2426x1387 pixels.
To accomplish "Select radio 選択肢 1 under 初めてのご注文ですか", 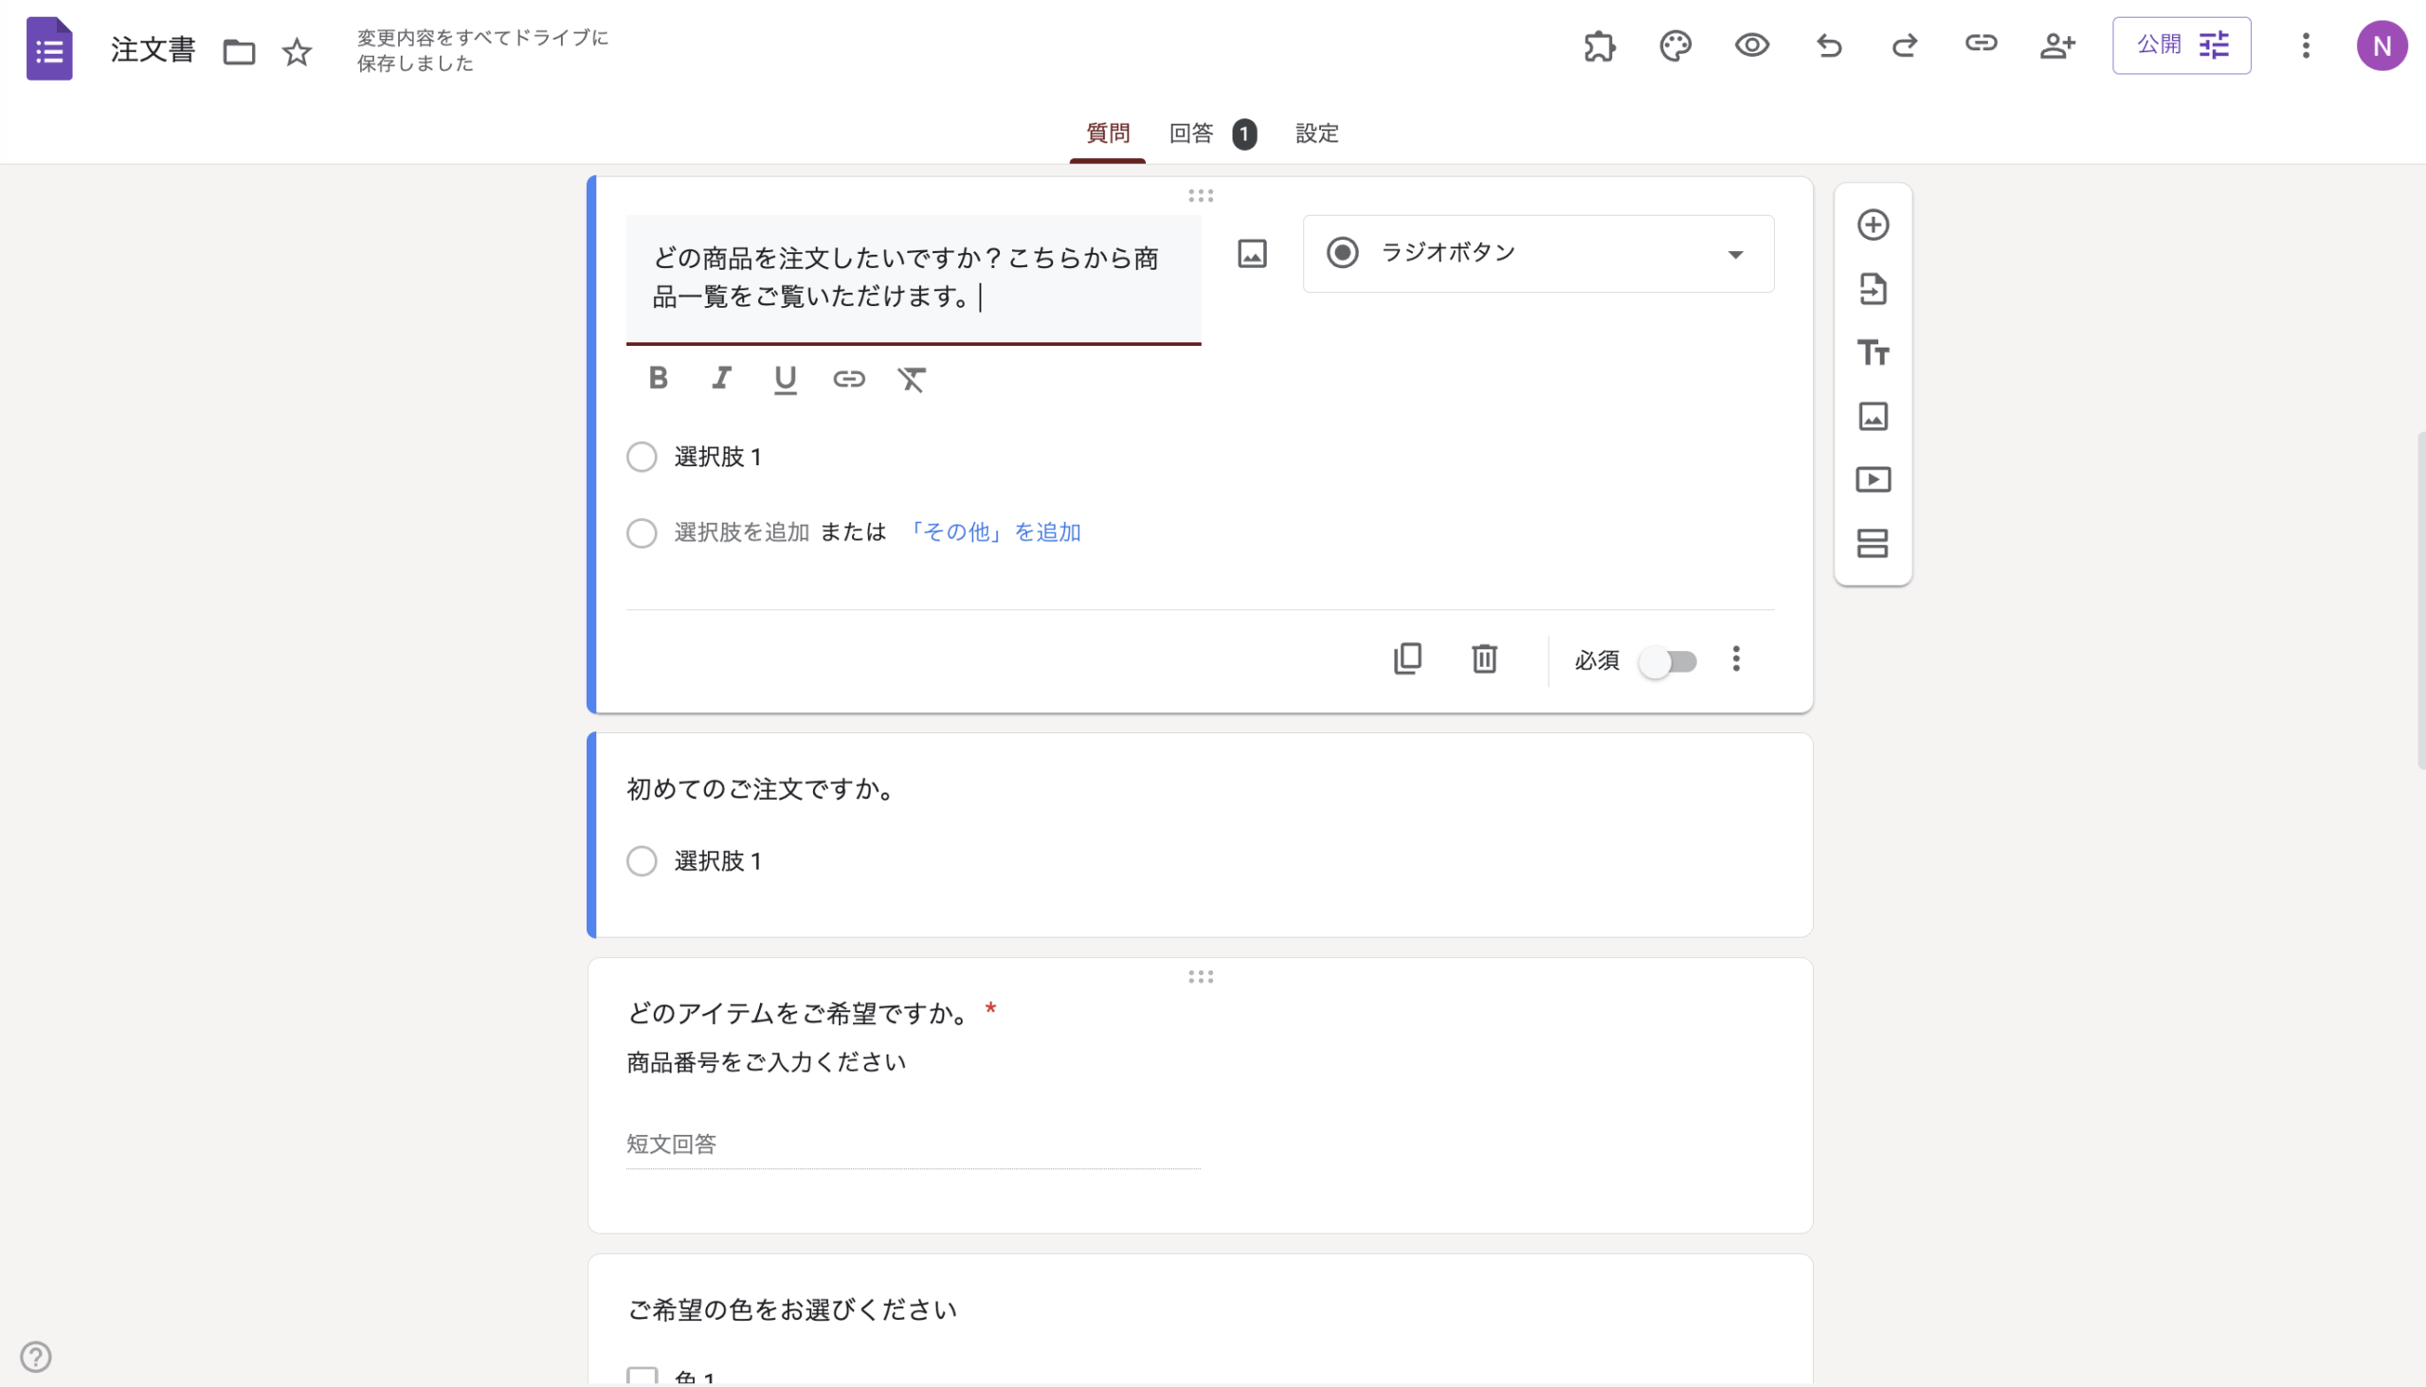I will click(642, 861).
